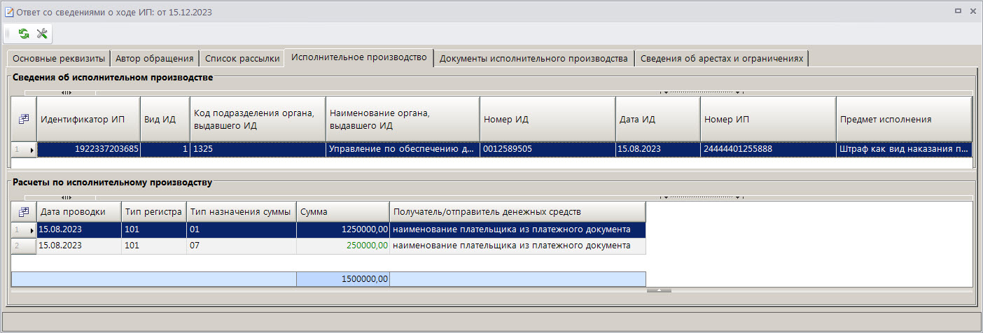Open the Автор обращения tab

pyautogui.click(x=155, y=59)
